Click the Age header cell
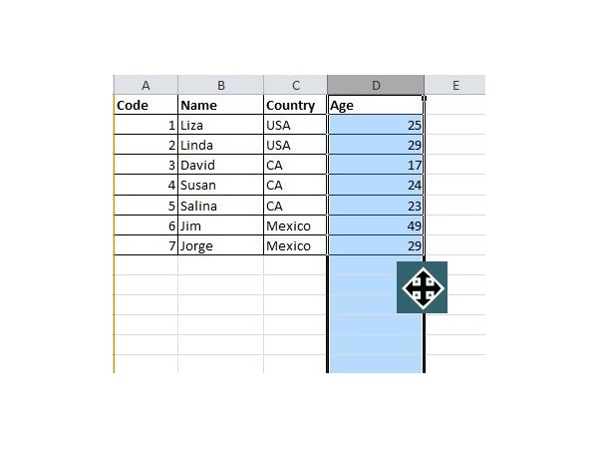598x449 pixels. [376, 105]
